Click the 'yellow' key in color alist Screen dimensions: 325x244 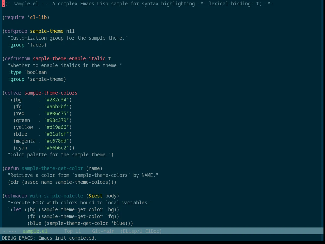pos(24,127)
